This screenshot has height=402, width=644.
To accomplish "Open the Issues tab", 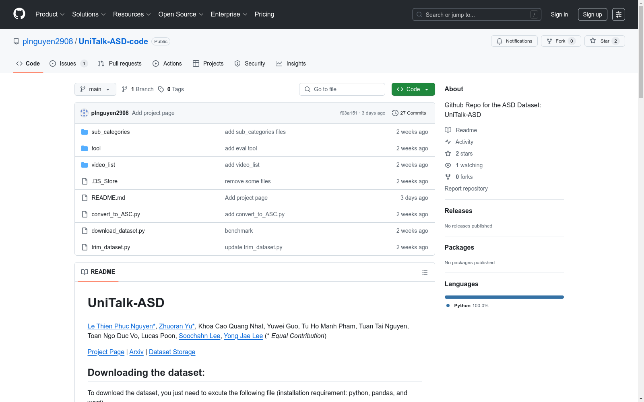I will tap(68, 64).
